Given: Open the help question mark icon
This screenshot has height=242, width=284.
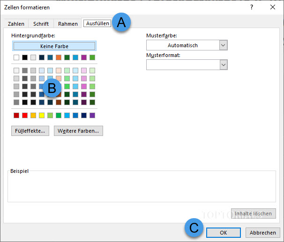Looking at the screenshot, I should click(252, 7).
